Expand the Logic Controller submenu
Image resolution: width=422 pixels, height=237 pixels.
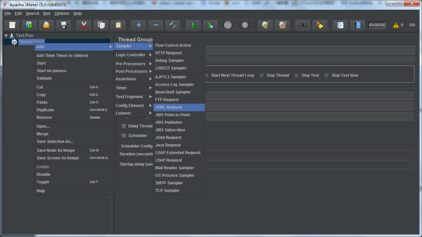pos(134,55)
